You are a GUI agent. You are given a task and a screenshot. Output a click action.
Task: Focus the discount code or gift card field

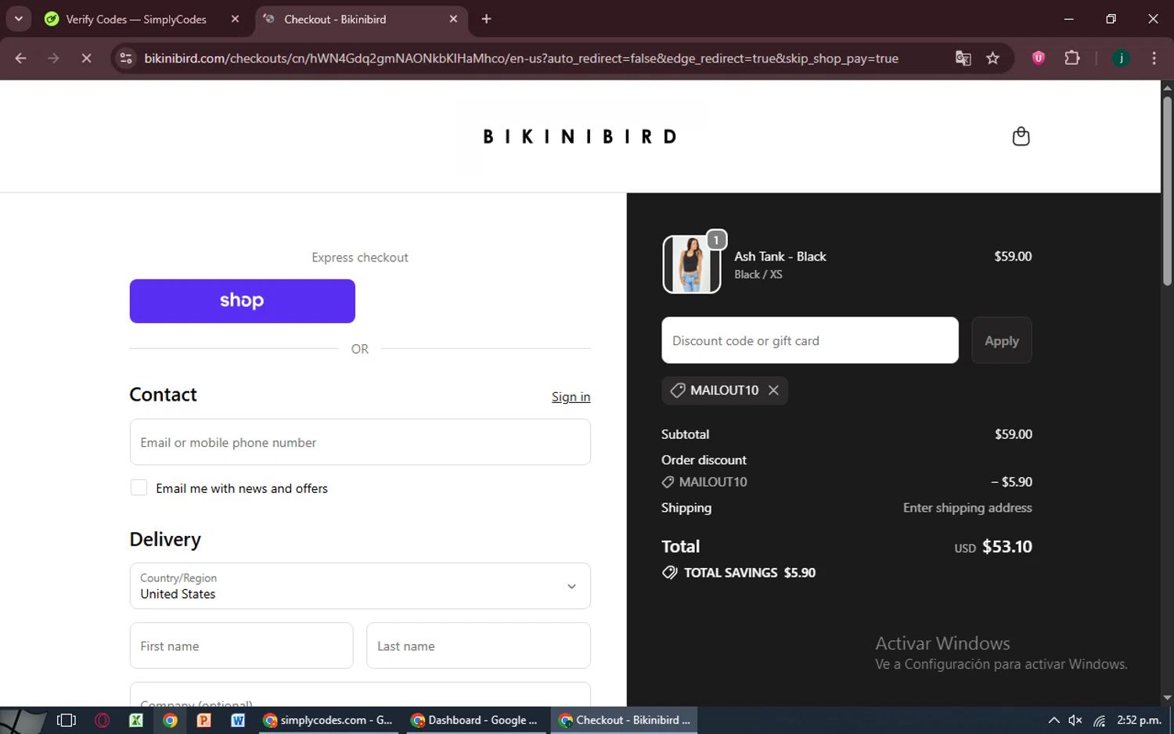click(x=809, y=340)
